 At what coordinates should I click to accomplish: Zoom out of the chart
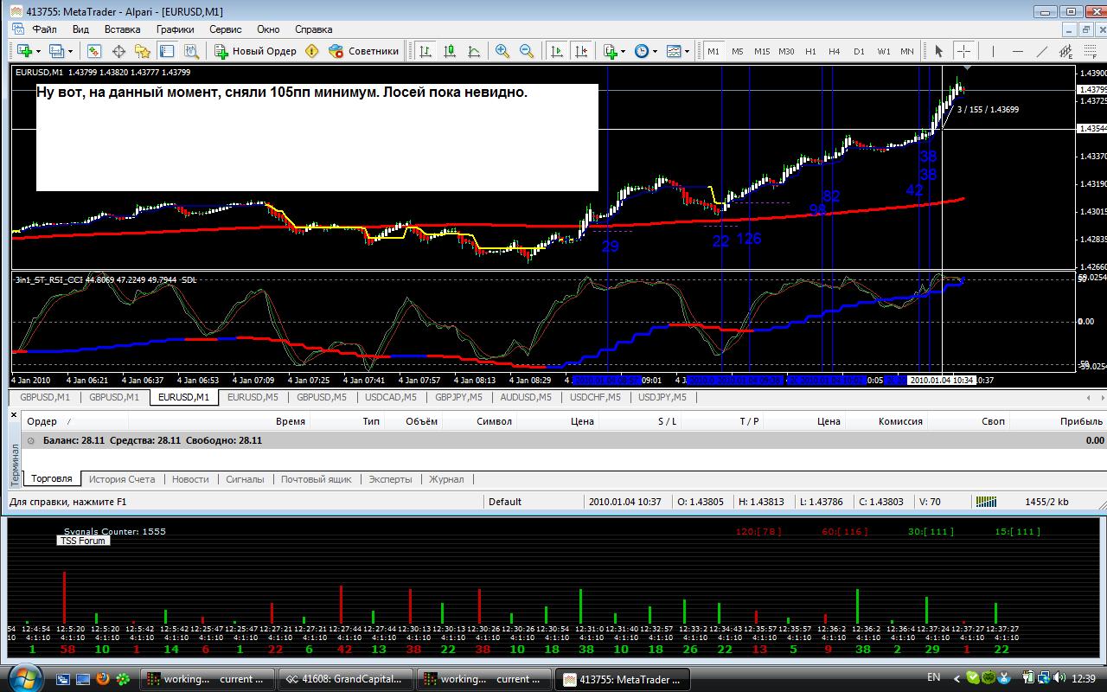coord(526,51)
